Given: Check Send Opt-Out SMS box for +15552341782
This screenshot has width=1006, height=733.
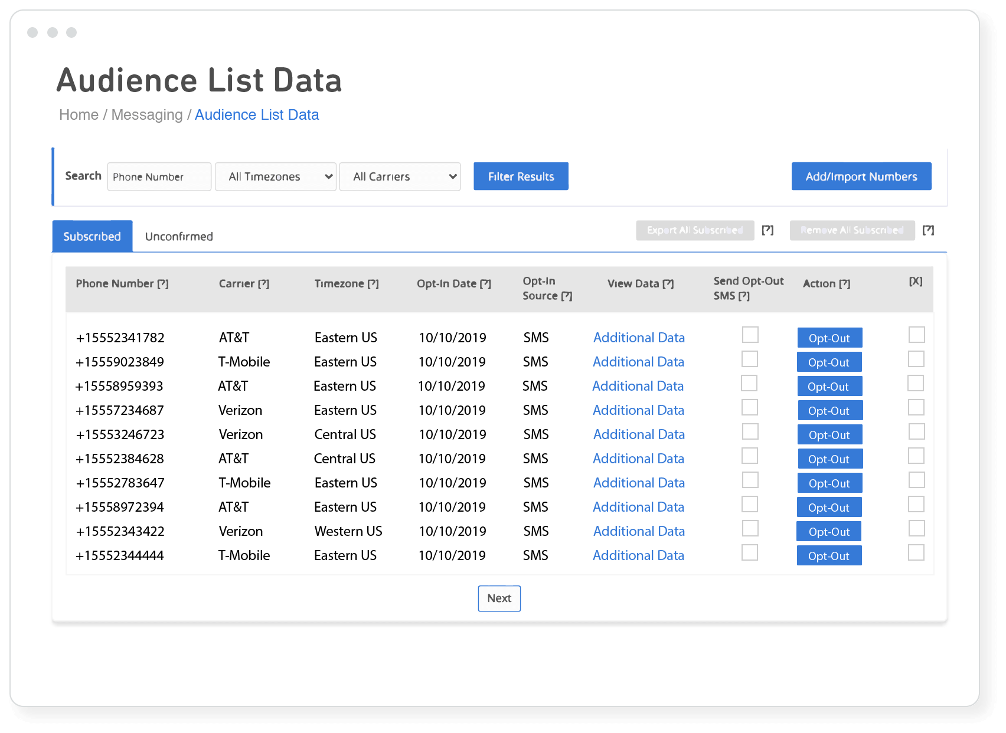Looking at the screenshot, I should pos(750,335).
